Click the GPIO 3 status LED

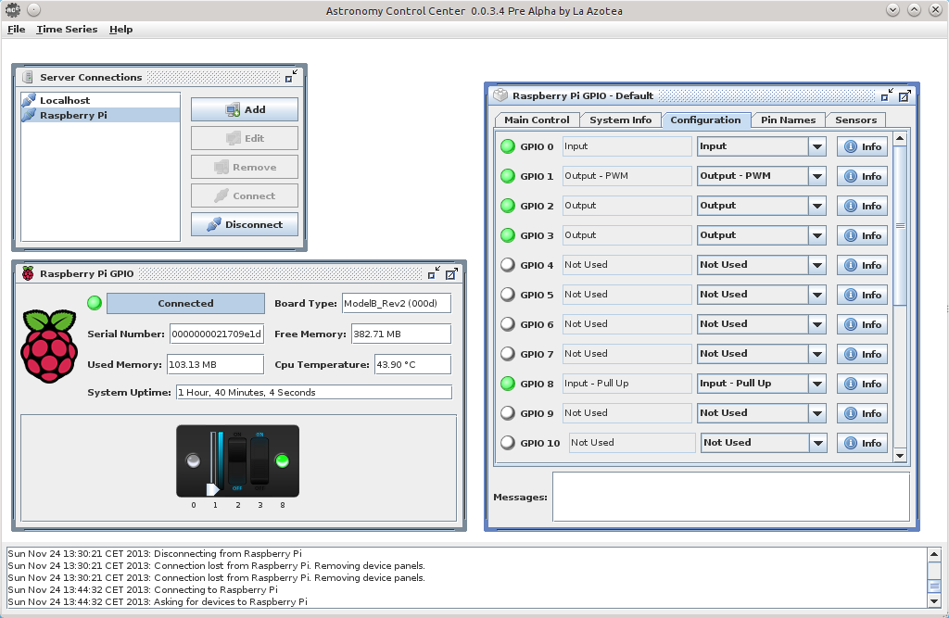pyautogui.click(x=508, y=235)
